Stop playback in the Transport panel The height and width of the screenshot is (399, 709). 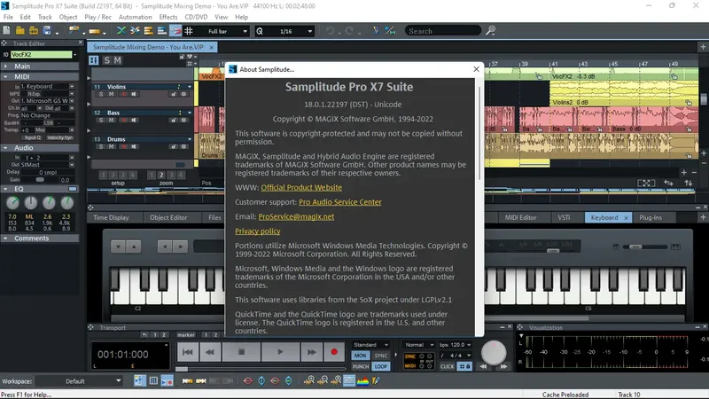pyautogui.click(x=241, y=351)
